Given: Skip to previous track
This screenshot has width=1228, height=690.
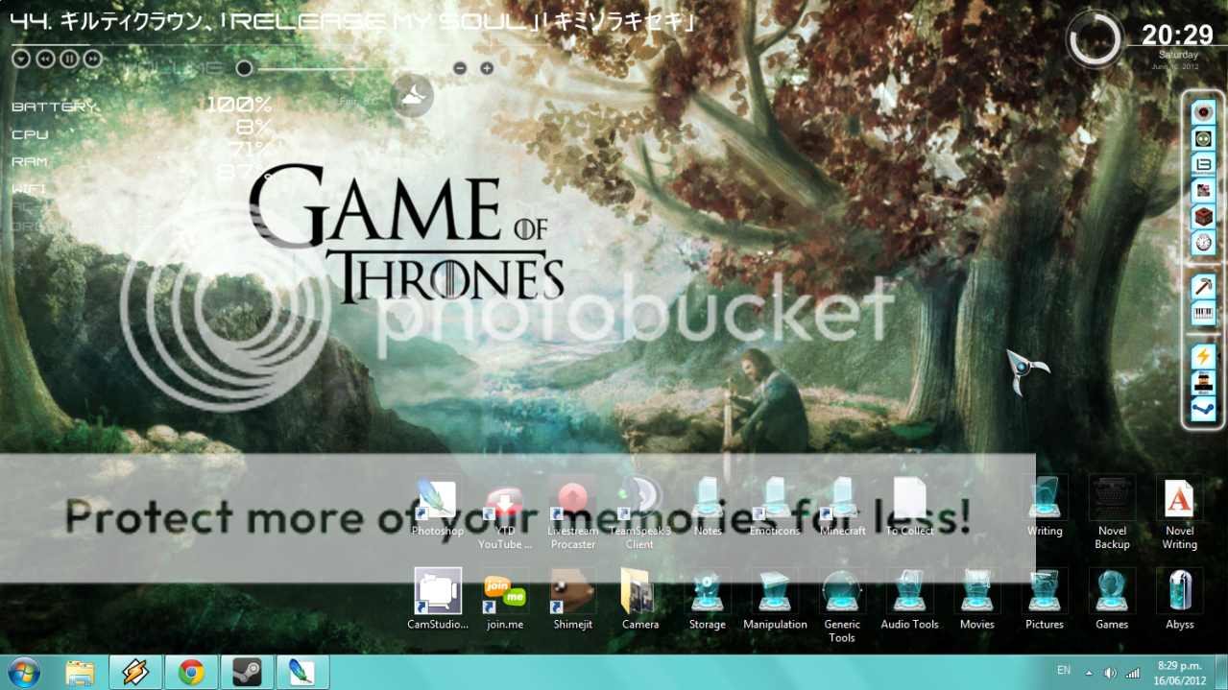Looking at the screenshot, I should 44,59.
